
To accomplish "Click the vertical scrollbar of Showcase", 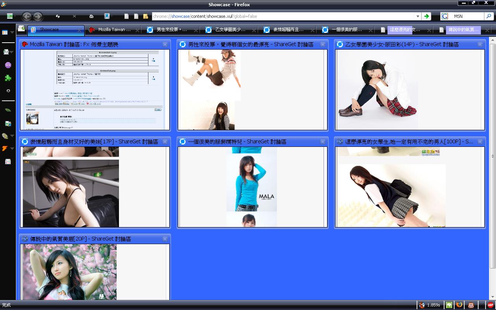I will point(493,155).
